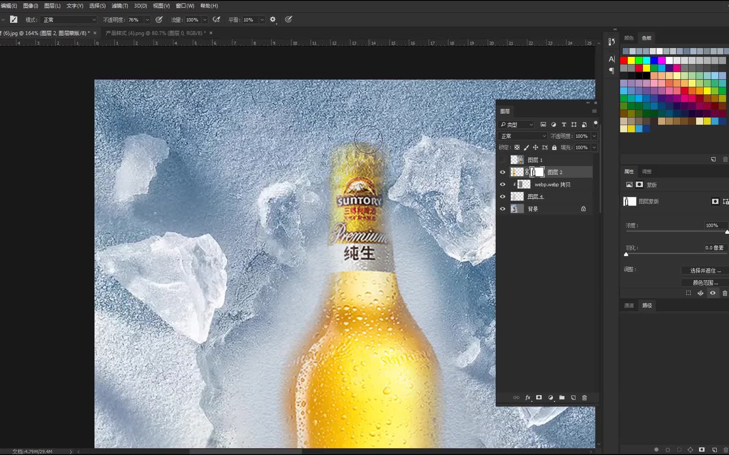The image size is (729, 455).
Task: Collapse Layers panel double arrows
Action: click(x=588, y=103)
